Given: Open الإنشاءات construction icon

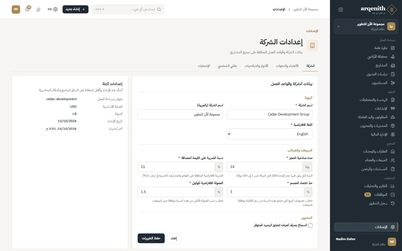Looking at the screenshot, I should click(393, 108).
